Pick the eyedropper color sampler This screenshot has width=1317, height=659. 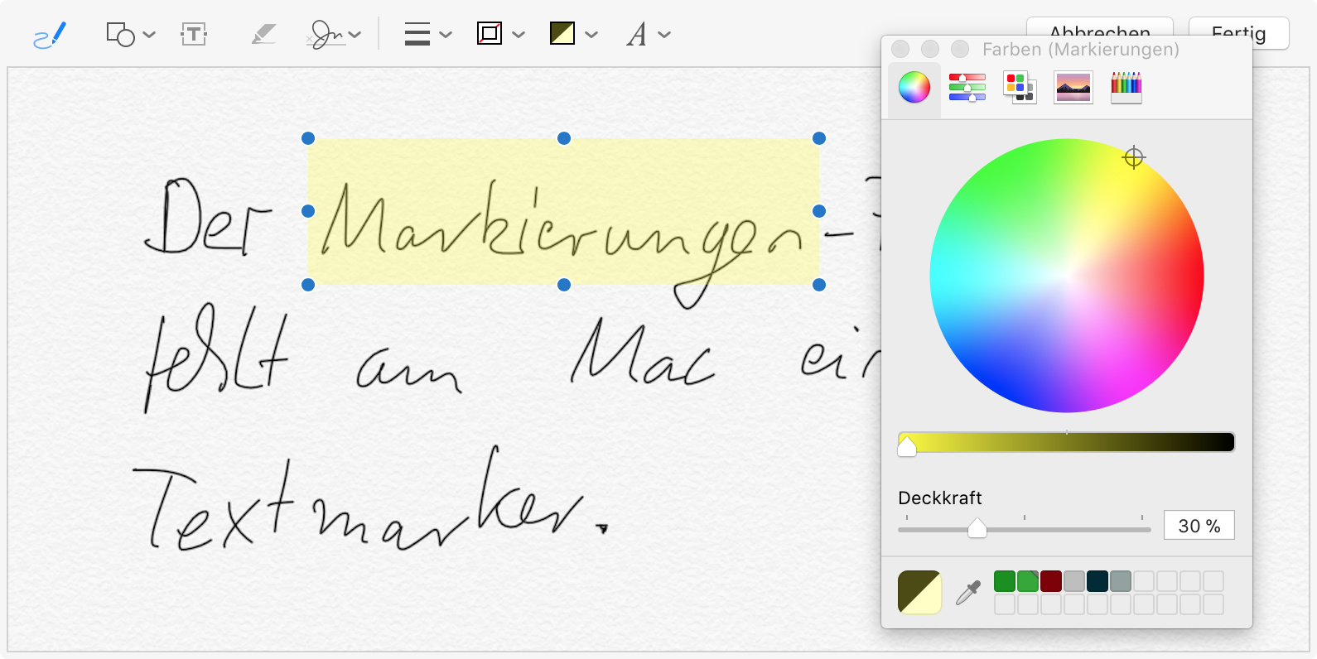pos(967,592)
